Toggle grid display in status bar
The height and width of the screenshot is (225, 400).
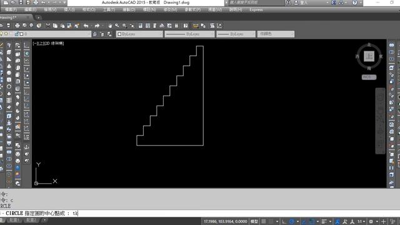tap(264, 221)
